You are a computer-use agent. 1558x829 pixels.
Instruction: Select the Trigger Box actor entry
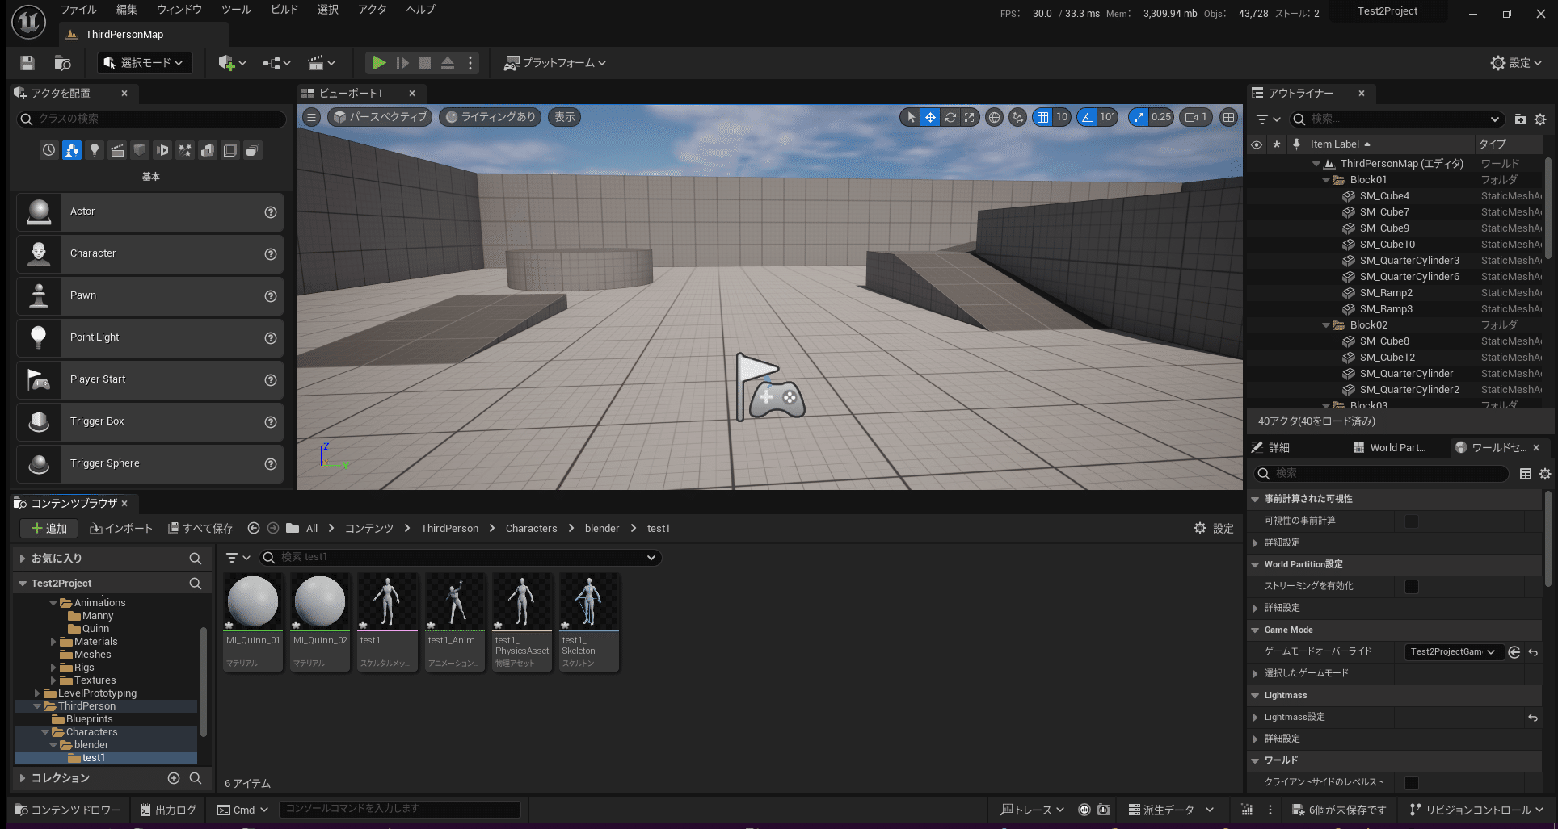click(149, 421)
